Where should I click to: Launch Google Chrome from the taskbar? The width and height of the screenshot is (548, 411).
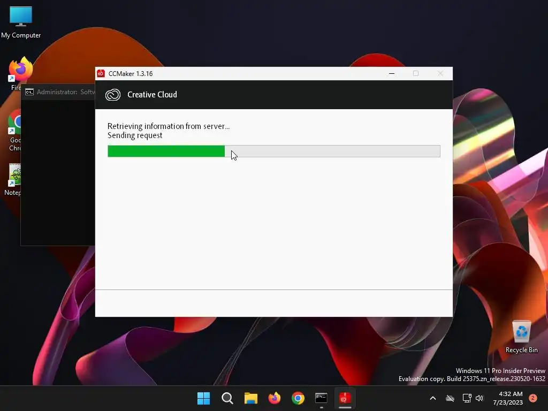298,398
